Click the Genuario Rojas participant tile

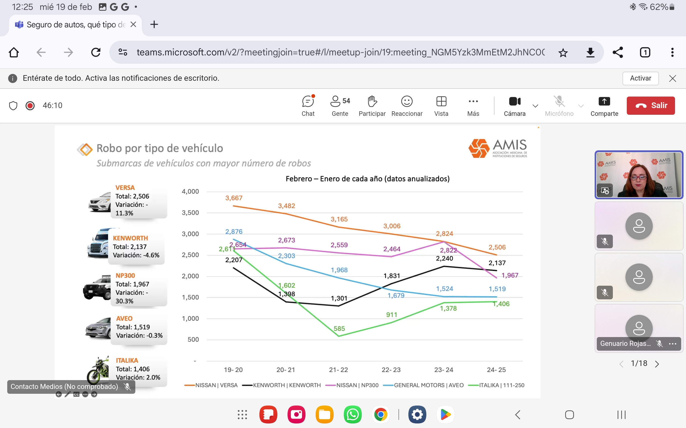pos(639,328)
